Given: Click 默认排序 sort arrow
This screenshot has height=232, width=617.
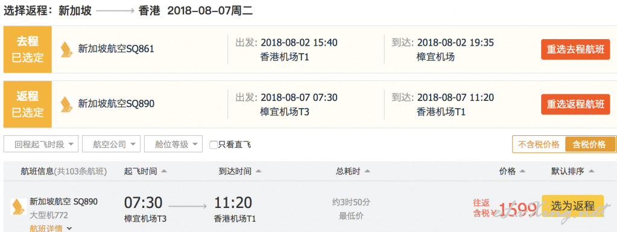Looking at the screenshot, I should point(591,171).
